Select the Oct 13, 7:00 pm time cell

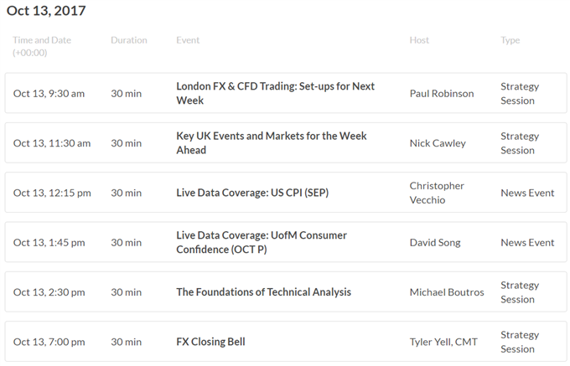(49, 342)
